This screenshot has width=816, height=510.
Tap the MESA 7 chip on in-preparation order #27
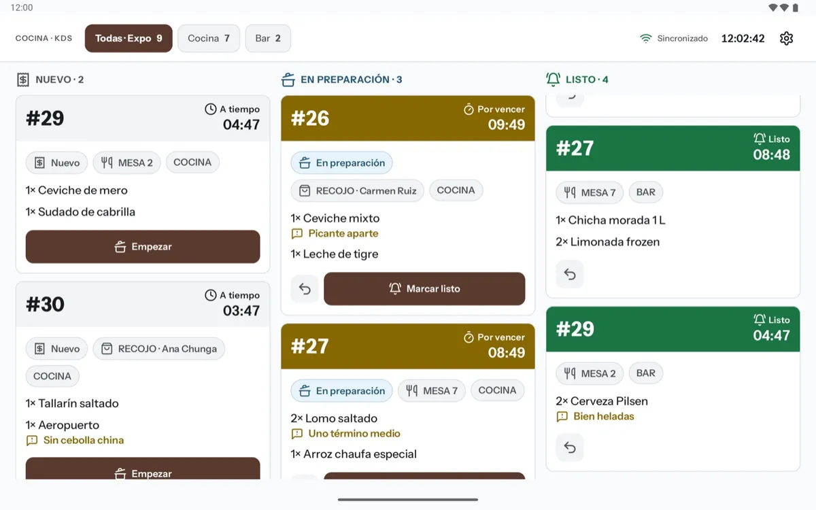point(432,391)
